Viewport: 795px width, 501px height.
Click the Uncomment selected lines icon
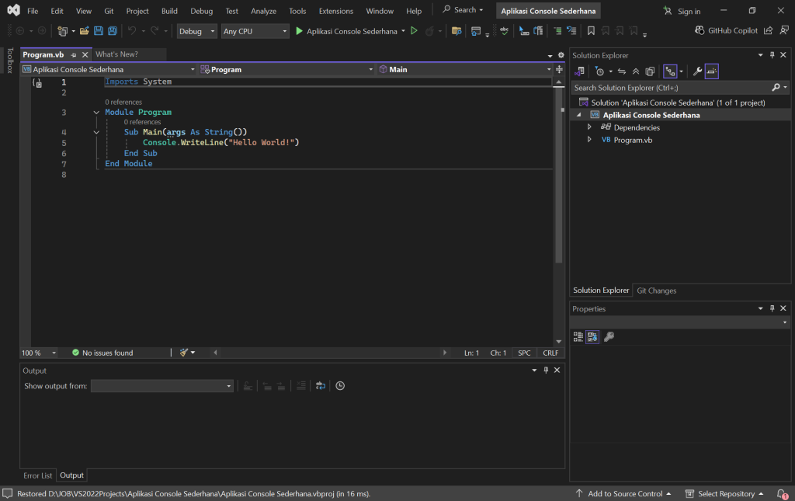coord(571,31)
